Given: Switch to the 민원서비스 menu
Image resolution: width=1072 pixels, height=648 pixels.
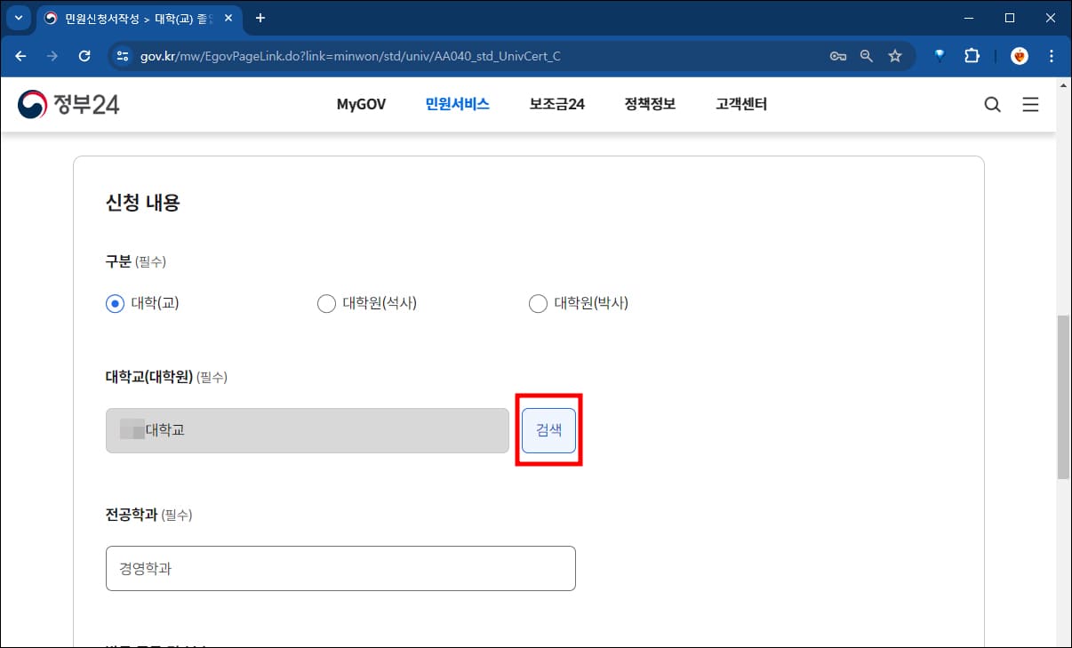Looking at the screenshot, I should [456, 104].
